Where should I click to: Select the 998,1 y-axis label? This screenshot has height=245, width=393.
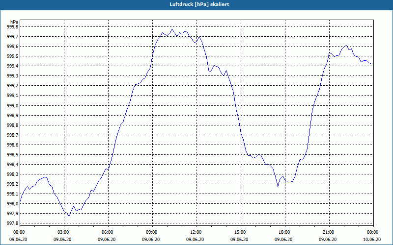[x=12, y=194]
